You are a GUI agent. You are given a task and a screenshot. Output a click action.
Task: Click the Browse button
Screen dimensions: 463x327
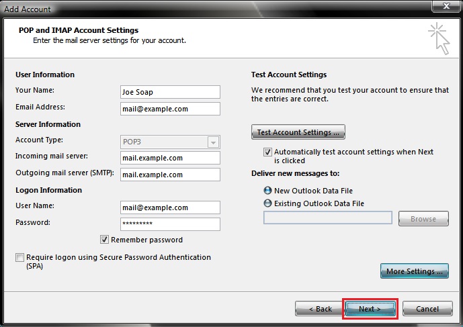(x=423, y=219)
